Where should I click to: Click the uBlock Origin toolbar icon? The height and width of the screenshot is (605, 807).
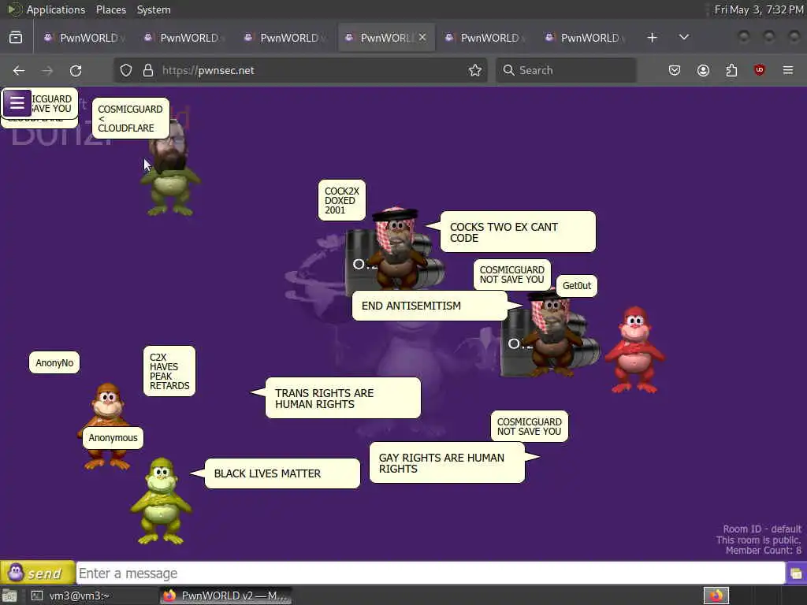(759, 70)
